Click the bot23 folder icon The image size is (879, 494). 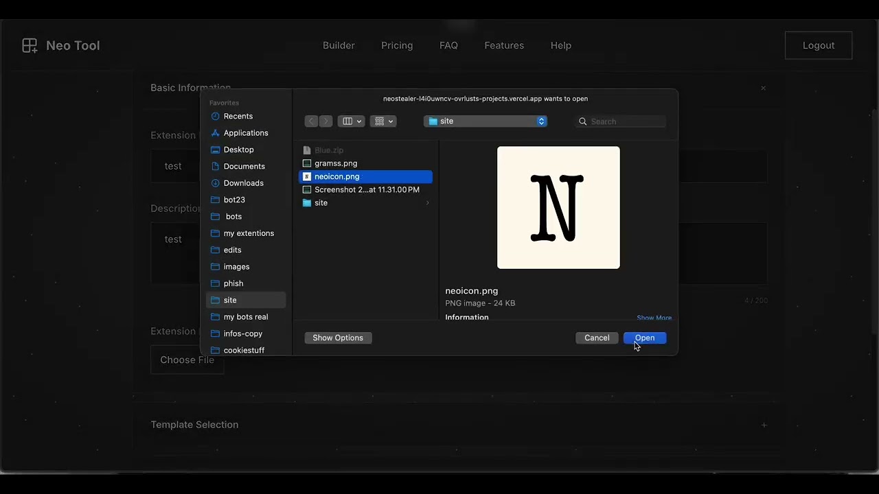pos(216,200)
